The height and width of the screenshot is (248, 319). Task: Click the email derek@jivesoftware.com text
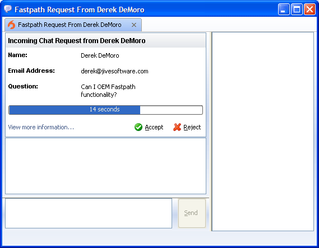[x=114, y=71]
